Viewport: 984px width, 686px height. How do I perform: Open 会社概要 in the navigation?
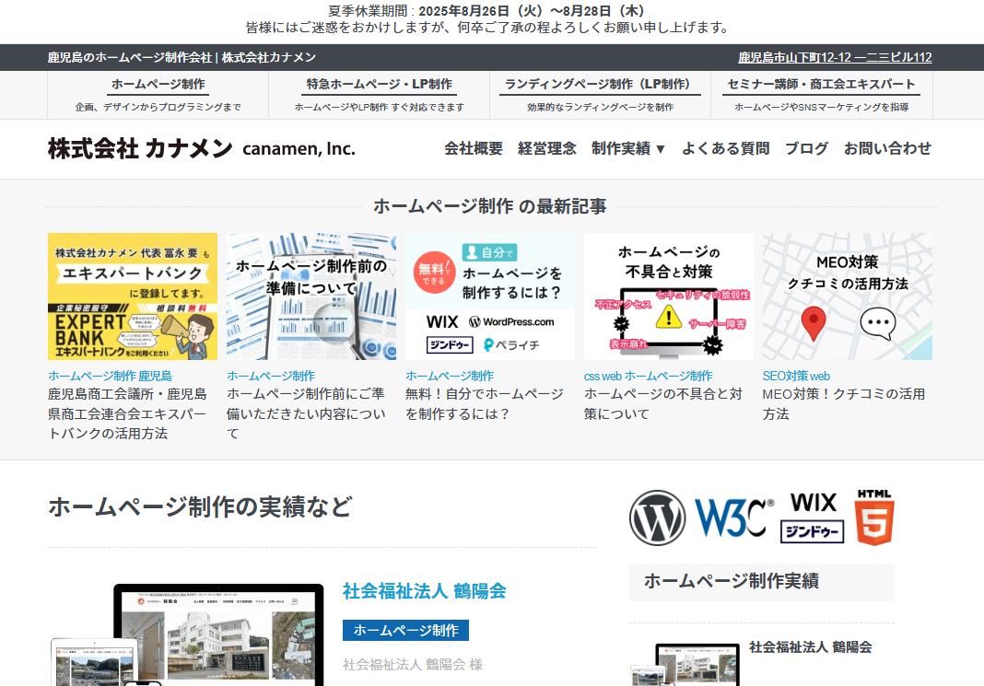click(474, 148)
